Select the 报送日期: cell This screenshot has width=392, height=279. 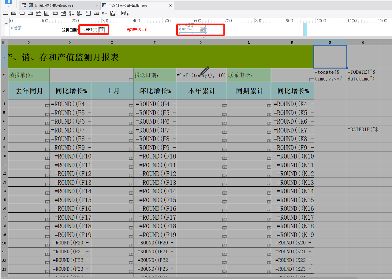[x=155, y=75]
